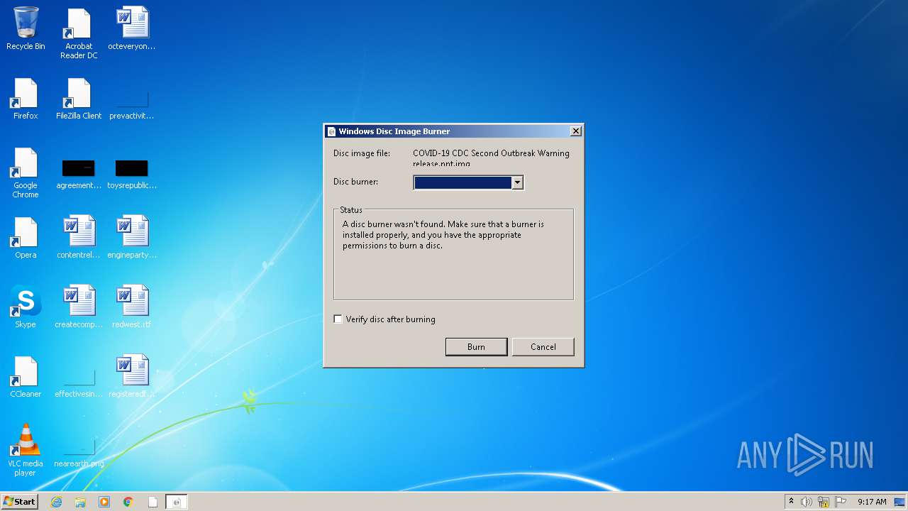Click the Show desktop button
This screenshot has width=908, height=511.
tap(900, 502)
